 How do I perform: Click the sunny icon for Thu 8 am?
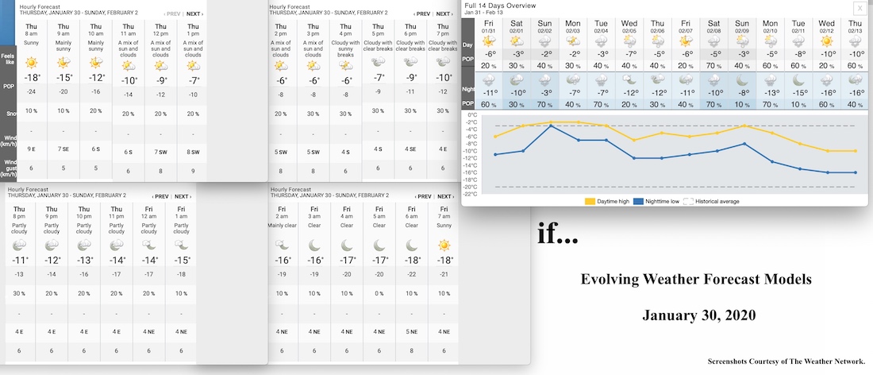pyautogui.click(x=31, y=63)
